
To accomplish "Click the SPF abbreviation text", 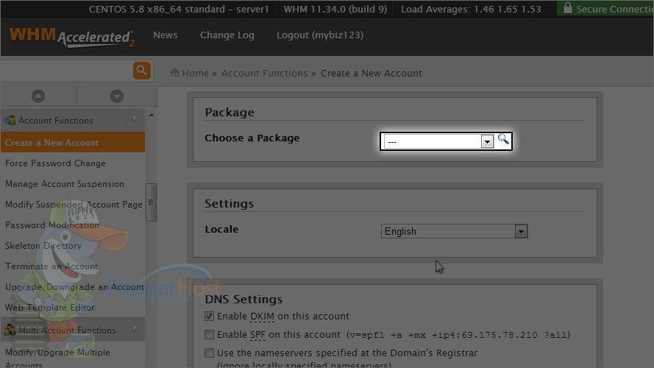I will coord(257,335).
